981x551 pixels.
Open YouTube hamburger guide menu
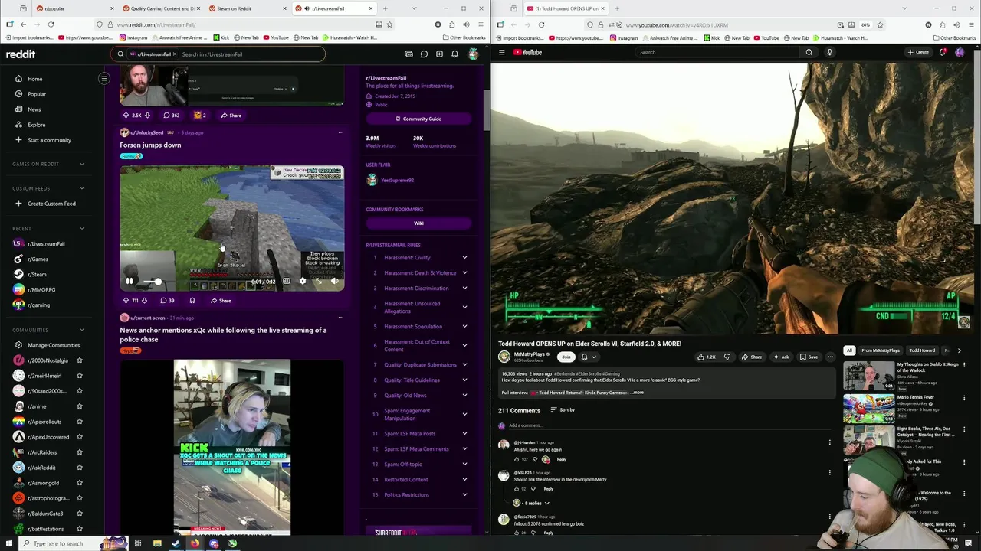502,52
